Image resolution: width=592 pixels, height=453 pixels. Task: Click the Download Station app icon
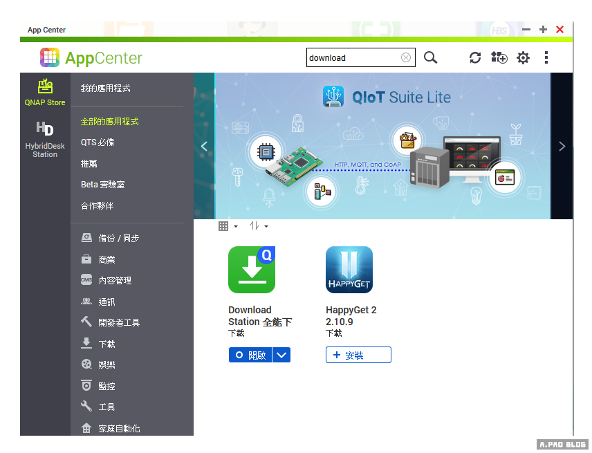252,270
